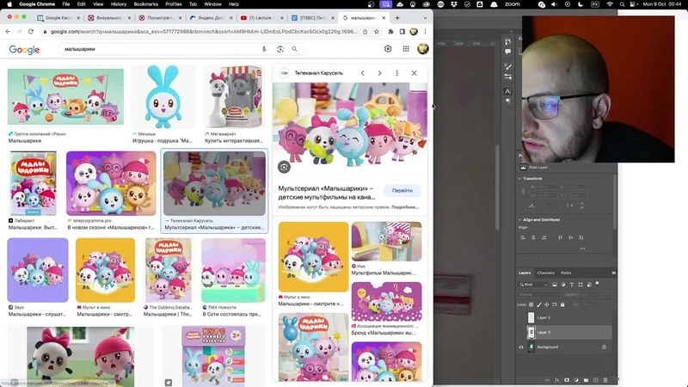The height and width of the screenshot is (387, 688).
Task: Open the History menu
Action: (x=118, y=4)
